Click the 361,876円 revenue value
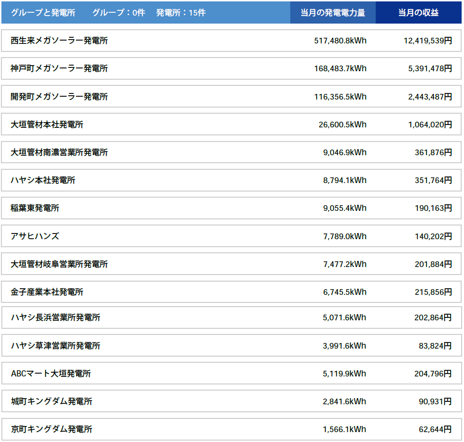This screenshot has height=442, width=464. pos(433,152)
